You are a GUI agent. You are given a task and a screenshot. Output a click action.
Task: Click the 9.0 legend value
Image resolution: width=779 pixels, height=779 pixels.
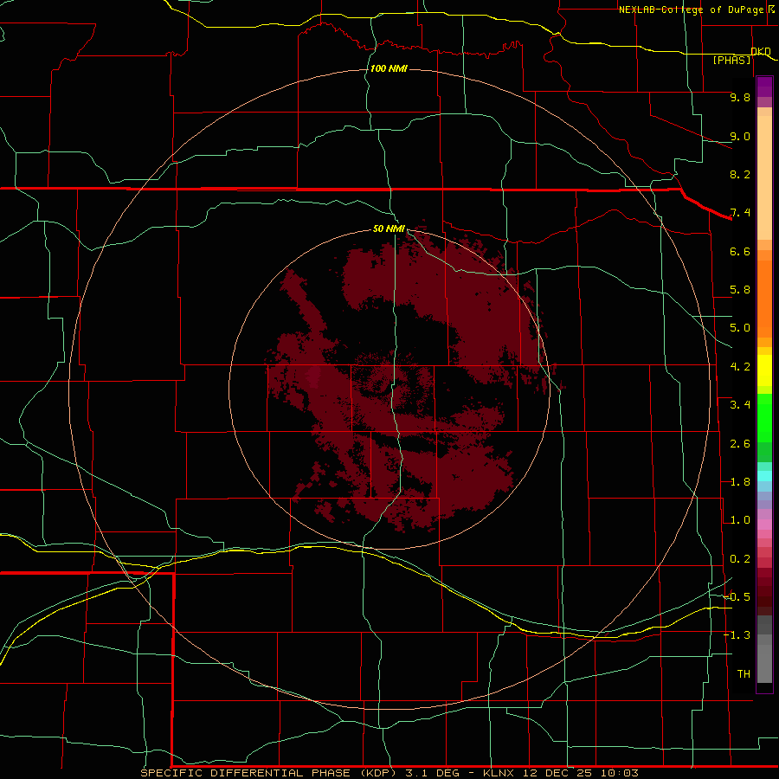(740, 136)
